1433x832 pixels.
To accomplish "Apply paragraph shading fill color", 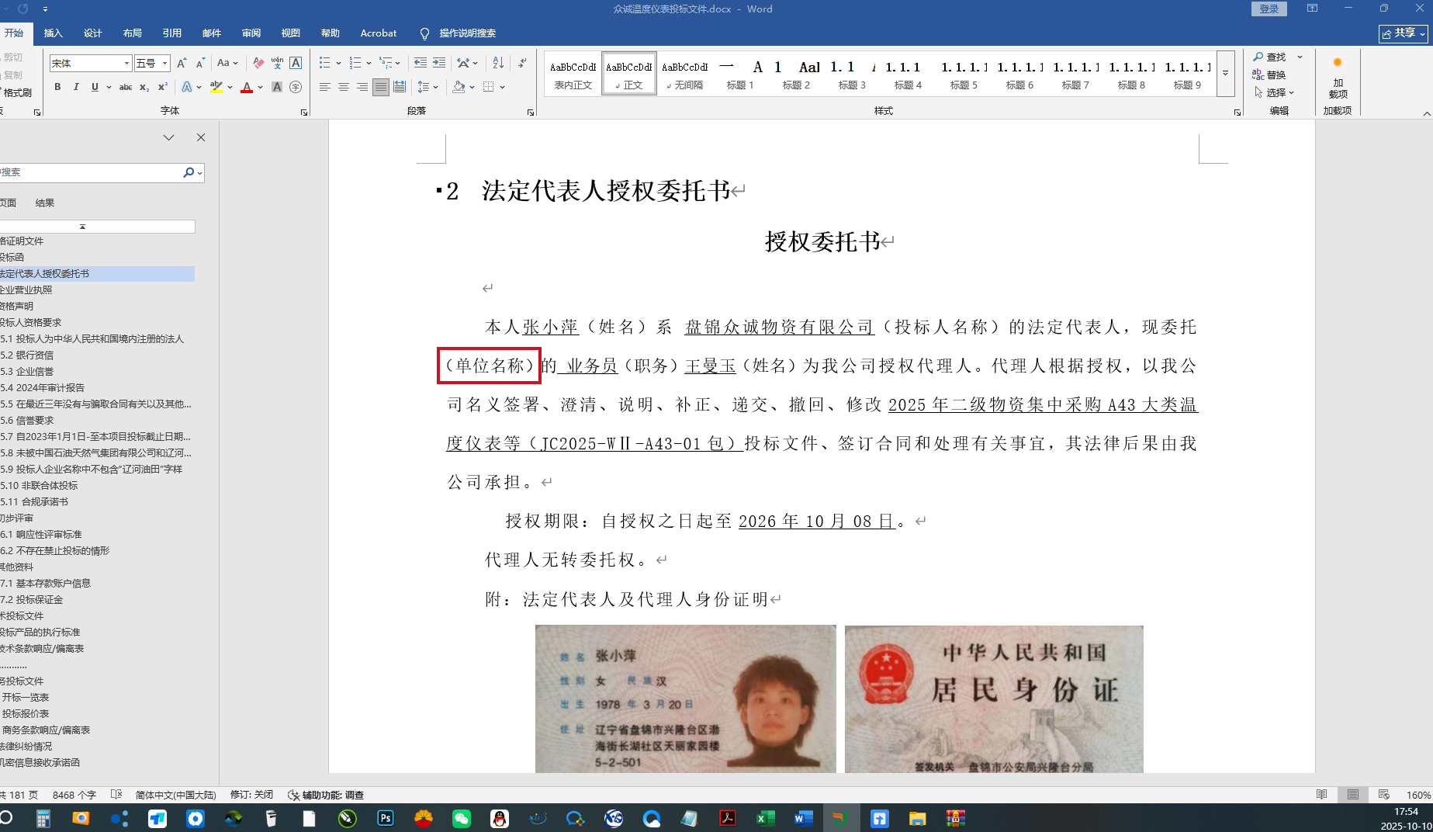I will [459, 87].
